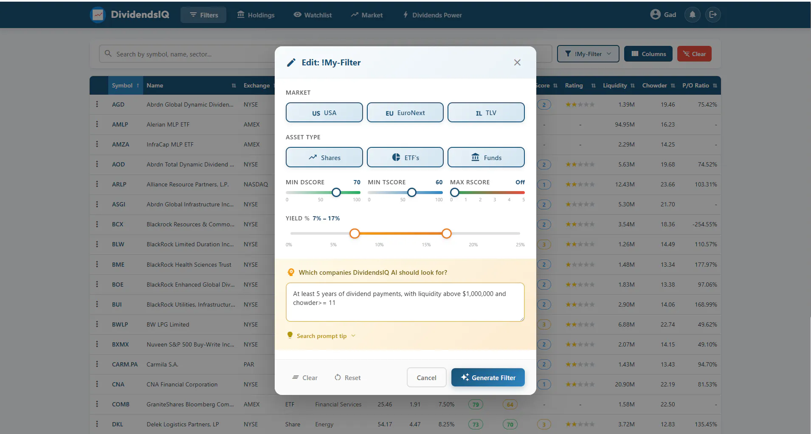Click Reset in the dialog footer
The image size is (811, 434).
pos(348,378)
